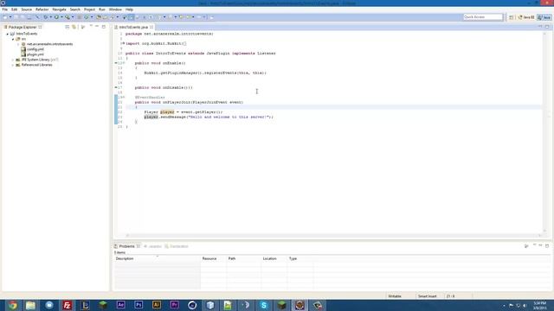The image size is (554, 311).
Task: Open Illustrator from the taskbar
Action: click(x=157, y=305)
